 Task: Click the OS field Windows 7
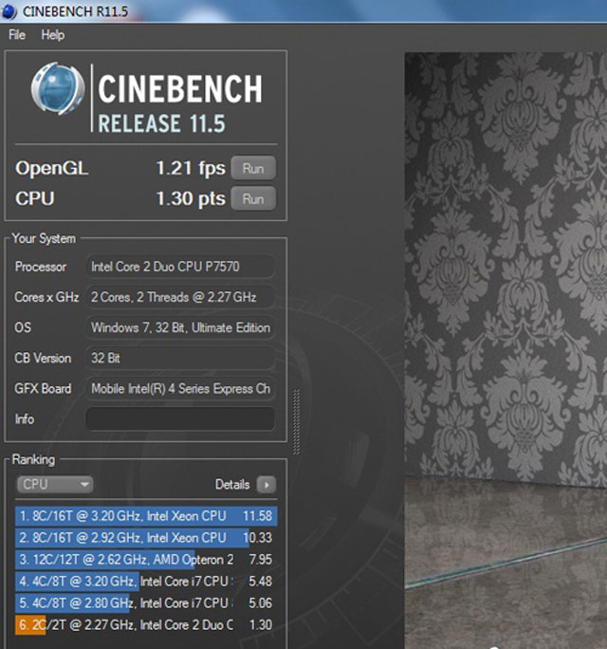180,327
